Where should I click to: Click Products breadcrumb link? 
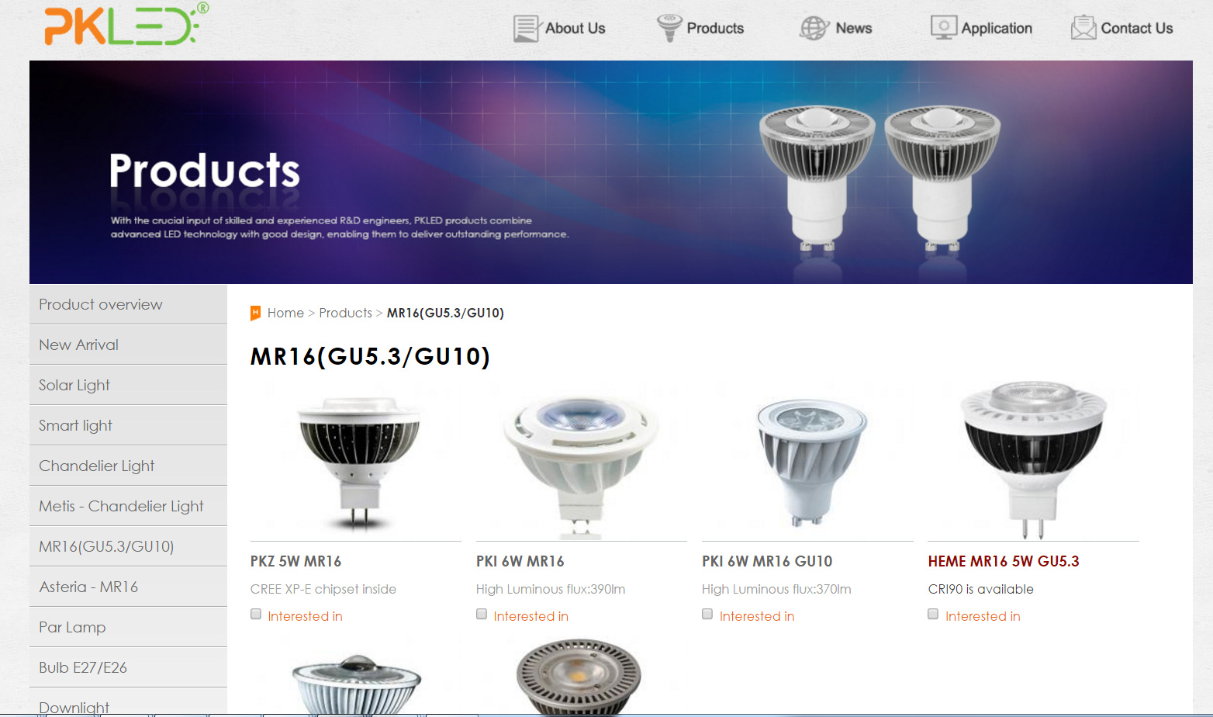(346, 313)
